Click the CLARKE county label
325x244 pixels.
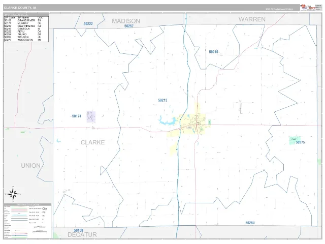tap(92, 142)
